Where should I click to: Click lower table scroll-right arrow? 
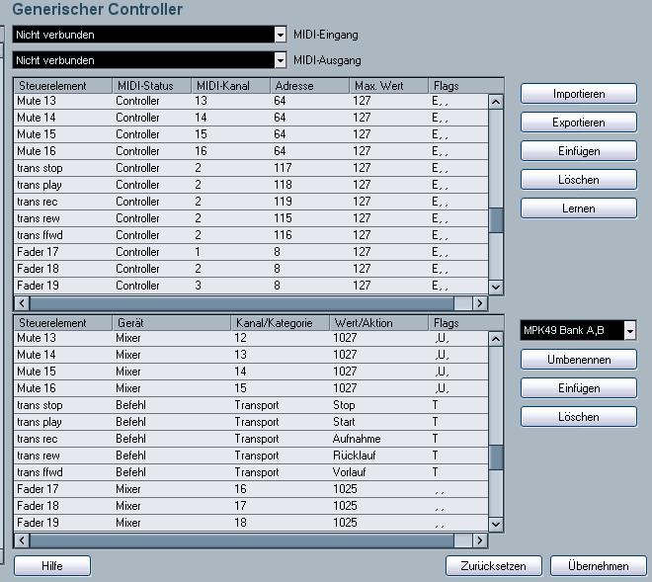tap(480, 540)
